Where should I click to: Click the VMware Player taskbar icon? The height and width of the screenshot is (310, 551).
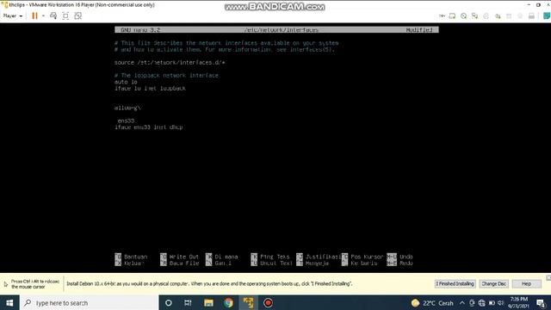pos(249,302)
